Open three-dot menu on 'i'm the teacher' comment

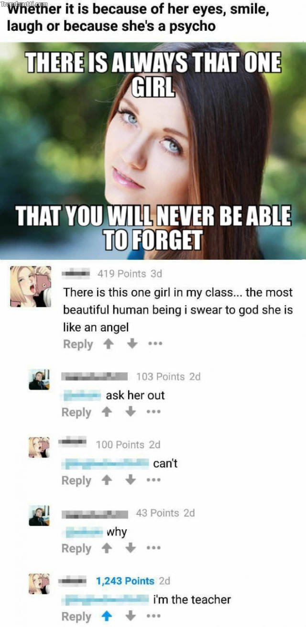coord(153,616)
